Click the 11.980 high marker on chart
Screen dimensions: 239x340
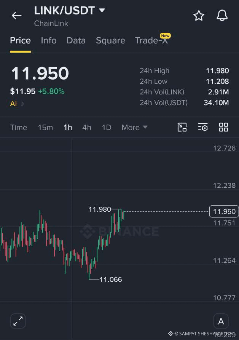point(100,209)
